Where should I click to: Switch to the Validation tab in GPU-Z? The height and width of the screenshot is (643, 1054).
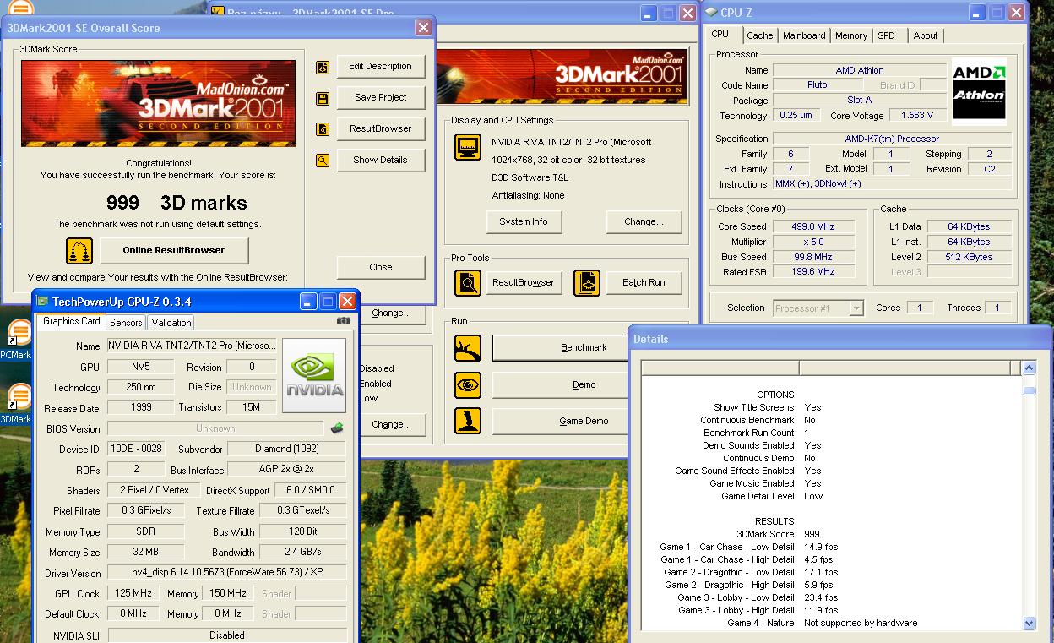click(171, 323)
